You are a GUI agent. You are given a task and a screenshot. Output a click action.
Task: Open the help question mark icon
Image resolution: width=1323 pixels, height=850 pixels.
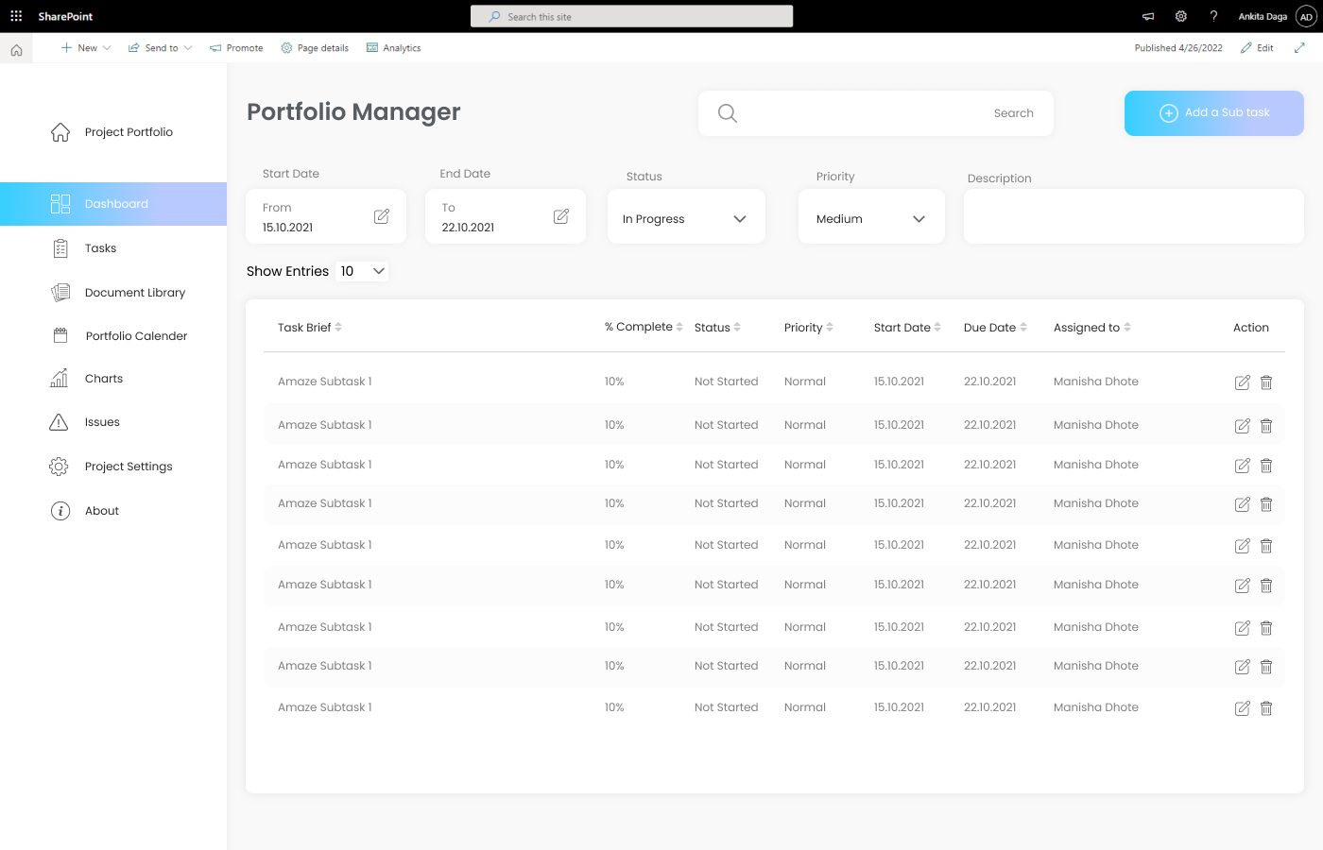point(1213,16)
